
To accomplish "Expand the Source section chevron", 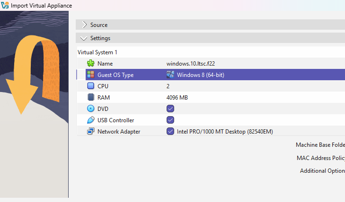I will (84, 25).
